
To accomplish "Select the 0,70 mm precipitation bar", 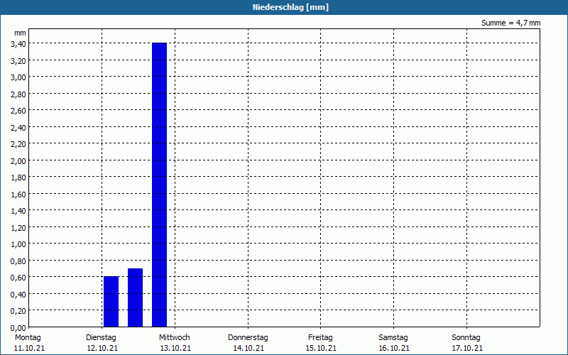I will 135,297.
